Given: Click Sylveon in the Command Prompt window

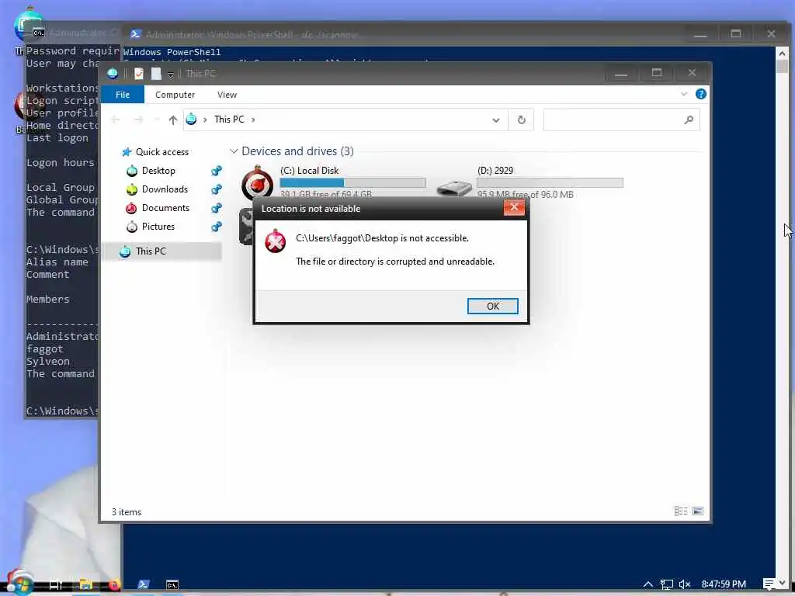Looking at the screenshot, I should (47, 362).
